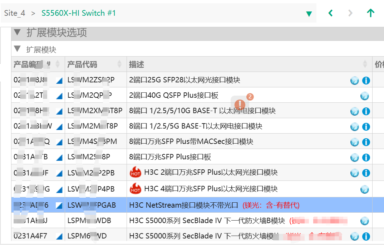Screen dimensions: 384x246
Task: Open globe icon for 2端口40G QSFP Plus接口板
Action: [364, 96]
